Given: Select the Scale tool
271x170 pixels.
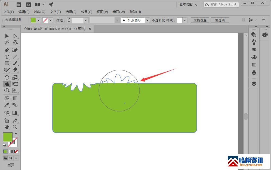Looking at the screenshot, I should coord(15,78).
